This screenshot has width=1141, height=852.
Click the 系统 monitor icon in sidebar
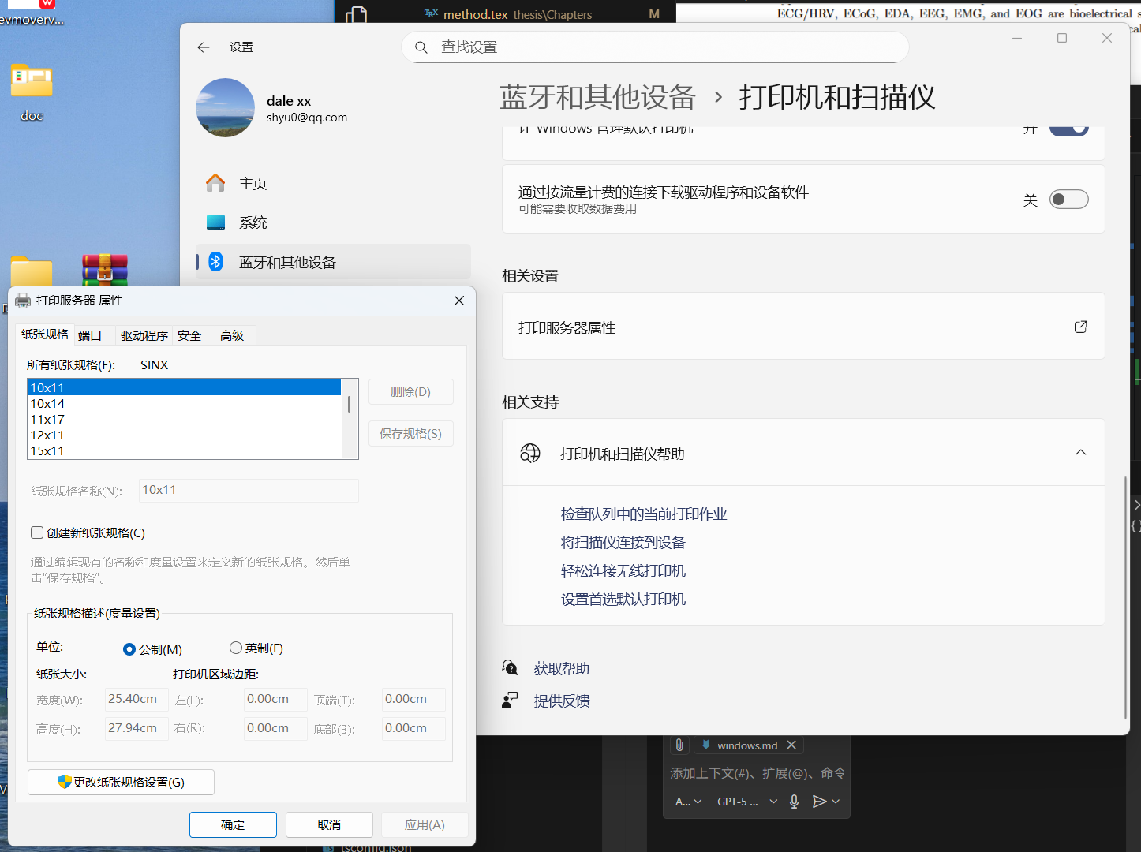tap(215, 222)
